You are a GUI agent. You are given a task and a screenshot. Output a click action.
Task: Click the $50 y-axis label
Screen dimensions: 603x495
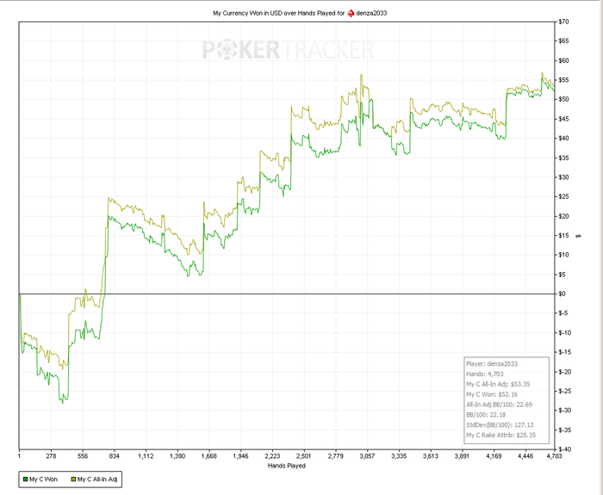tap(563, 100)
